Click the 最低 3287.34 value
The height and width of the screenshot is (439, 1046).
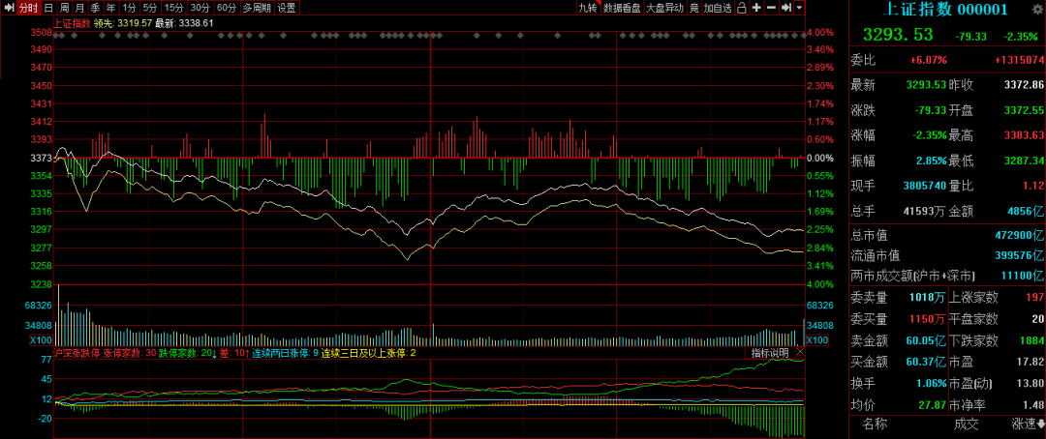coord(1024,161)
